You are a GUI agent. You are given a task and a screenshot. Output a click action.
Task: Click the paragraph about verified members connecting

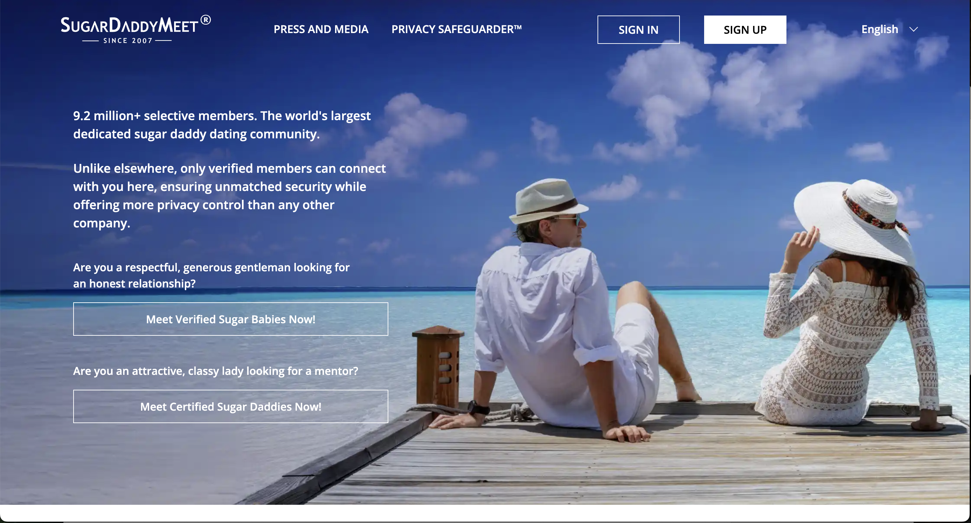click(x=229, y=195)
